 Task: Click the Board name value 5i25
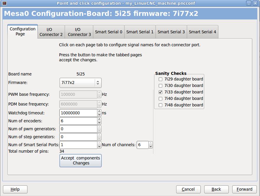coord(81,74)
